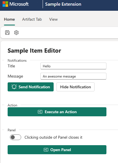The width and height of the screenshot is (118, 163).
Task: Click the Microsoft four-color logo
Action: pyautogui.click(x=5, y=4)
